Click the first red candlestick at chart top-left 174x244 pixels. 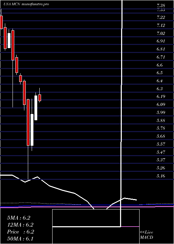point(1,22)
